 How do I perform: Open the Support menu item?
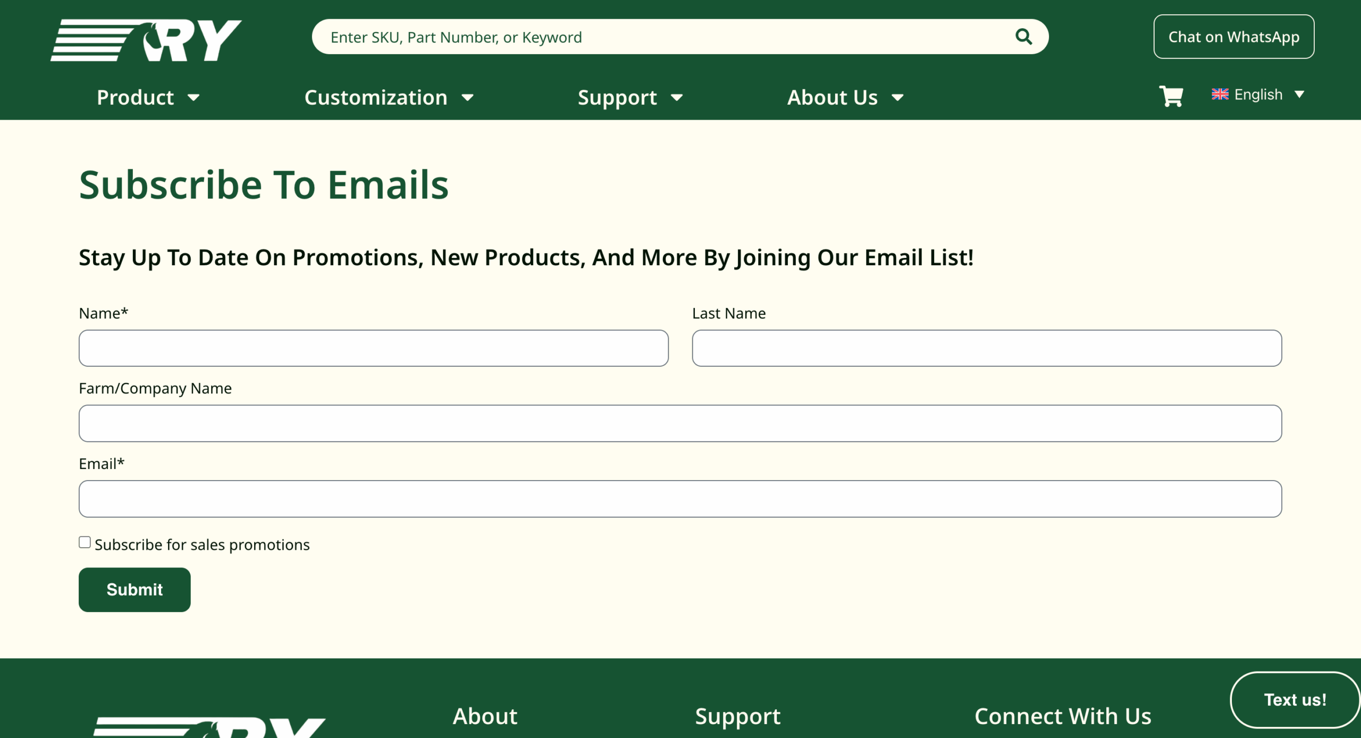[x=617, y=98]
